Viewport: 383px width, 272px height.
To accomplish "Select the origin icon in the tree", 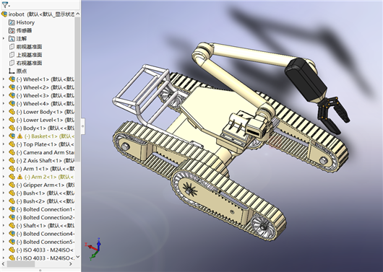I will [12, 71].
